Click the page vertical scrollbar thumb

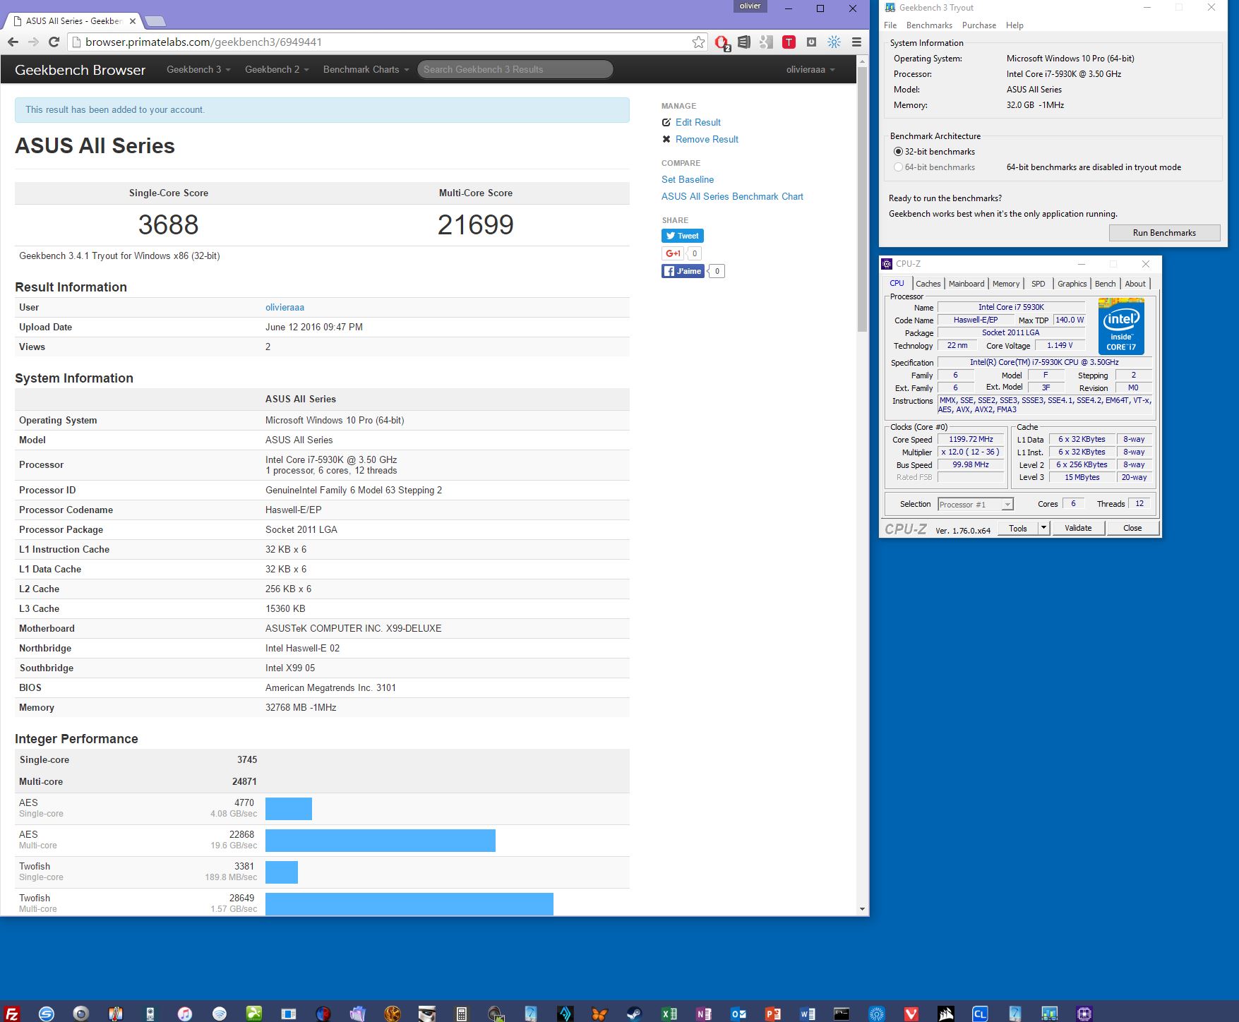point(862,199)
